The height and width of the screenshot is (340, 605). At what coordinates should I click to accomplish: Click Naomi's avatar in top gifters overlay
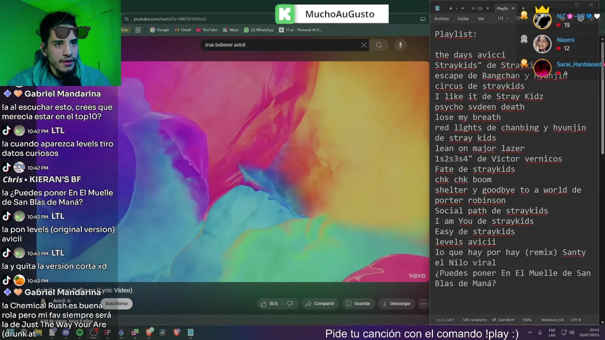[x=542, y=43]
